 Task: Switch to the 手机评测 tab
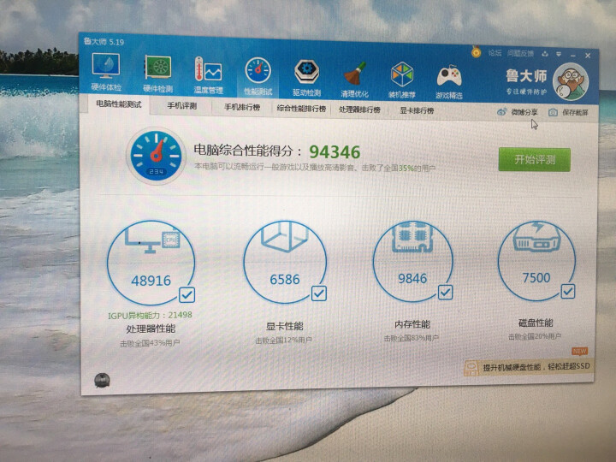coord(182,106)
